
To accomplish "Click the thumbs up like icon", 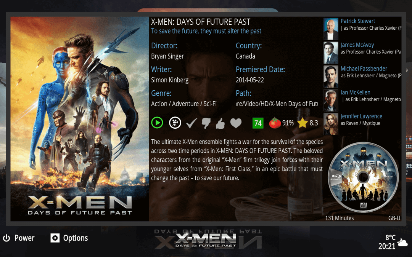I will coord(220,123).
